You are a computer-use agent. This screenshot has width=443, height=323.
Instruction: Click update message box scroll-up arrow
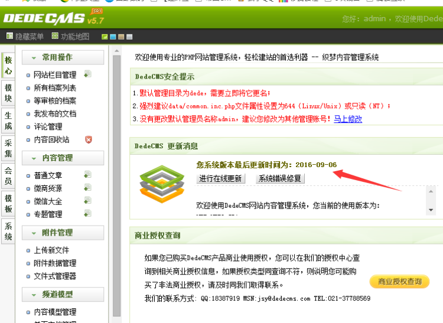click(x=431, y=191)
